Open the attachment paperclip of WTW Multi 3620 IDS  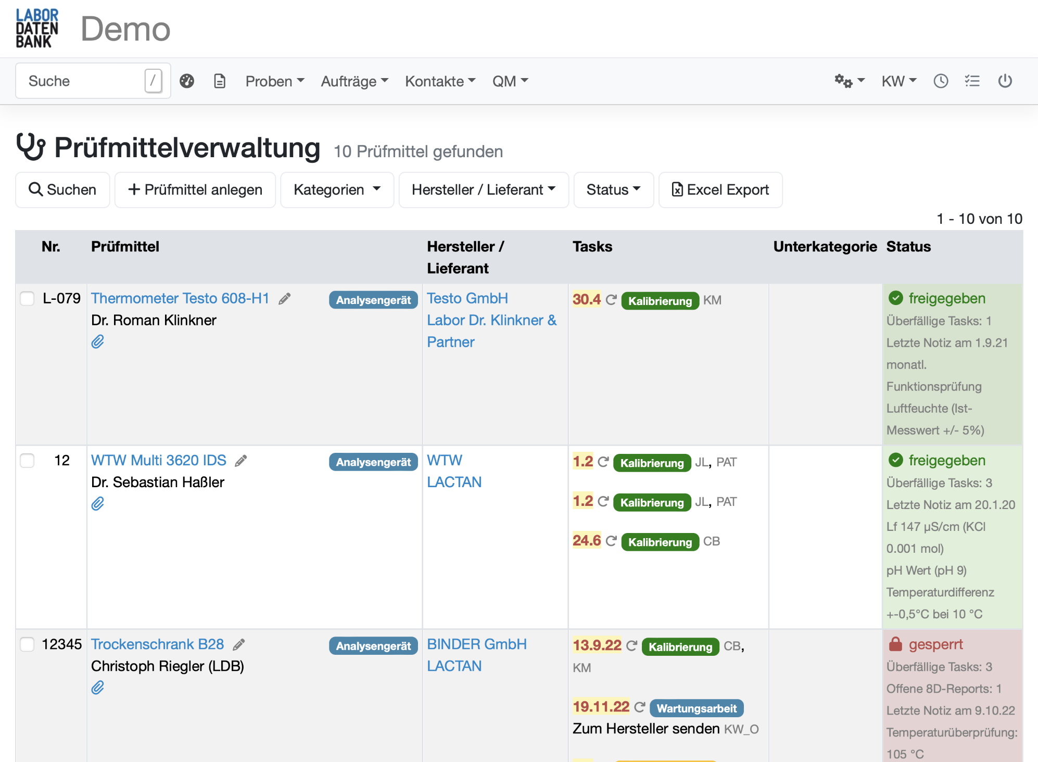click(x=97, y=503)
